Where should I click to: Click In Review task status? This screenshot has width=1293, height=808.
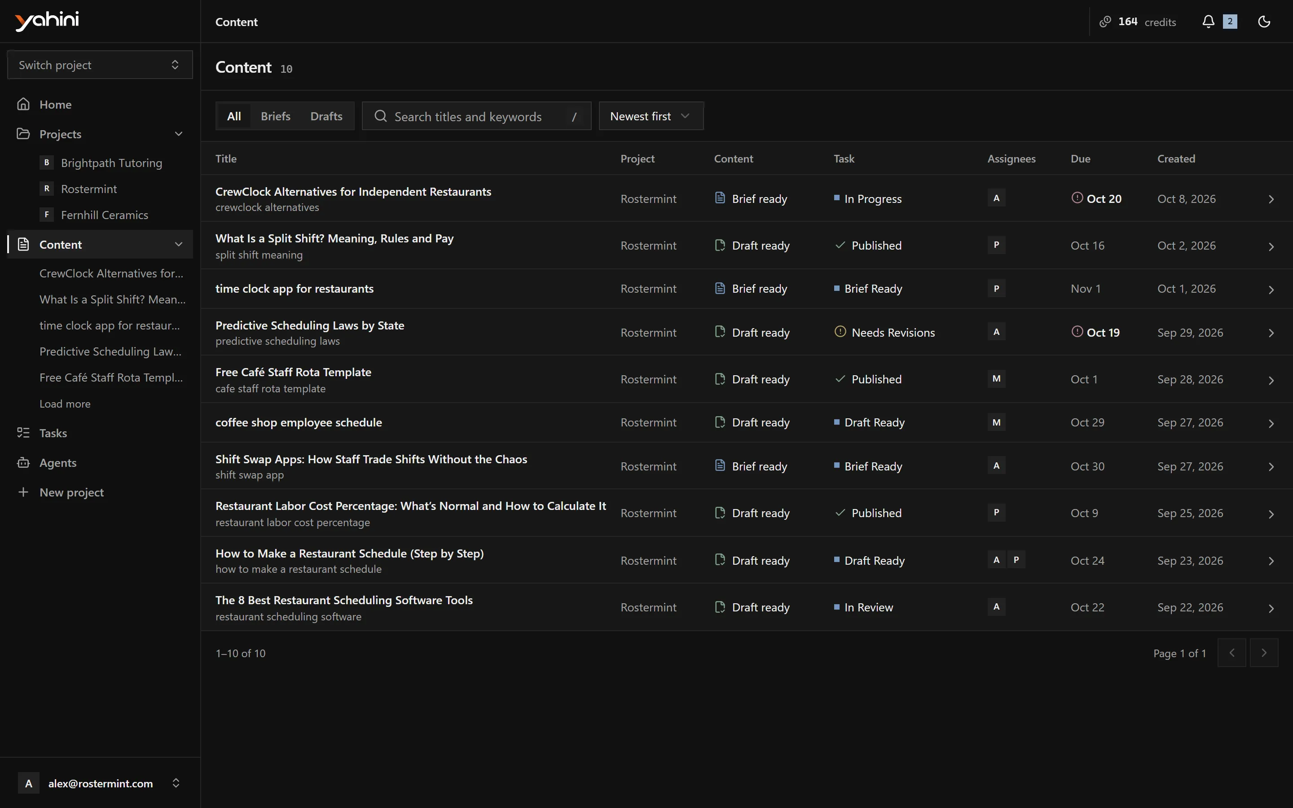pyautogui.click(x=863, y=607)
